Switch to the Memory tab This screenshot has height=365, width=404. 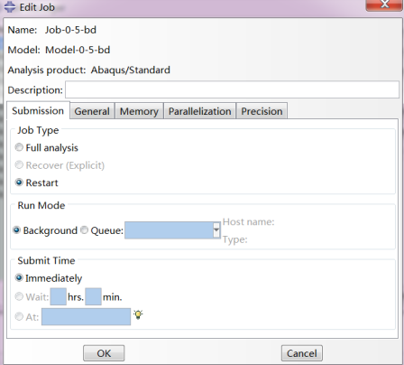139,111
